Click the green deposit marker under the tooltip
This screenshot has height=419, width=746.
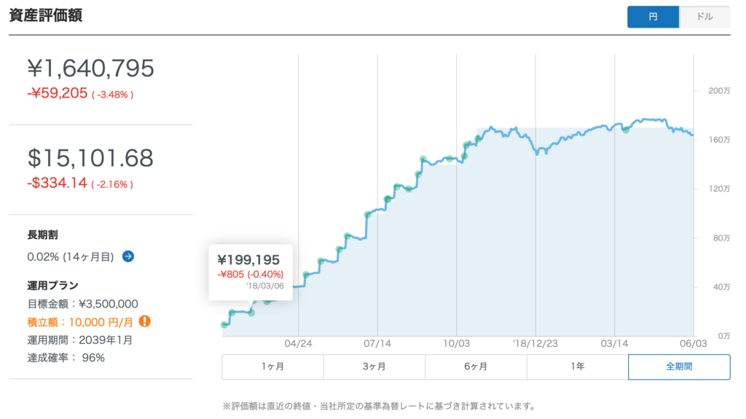pos(251,313)
